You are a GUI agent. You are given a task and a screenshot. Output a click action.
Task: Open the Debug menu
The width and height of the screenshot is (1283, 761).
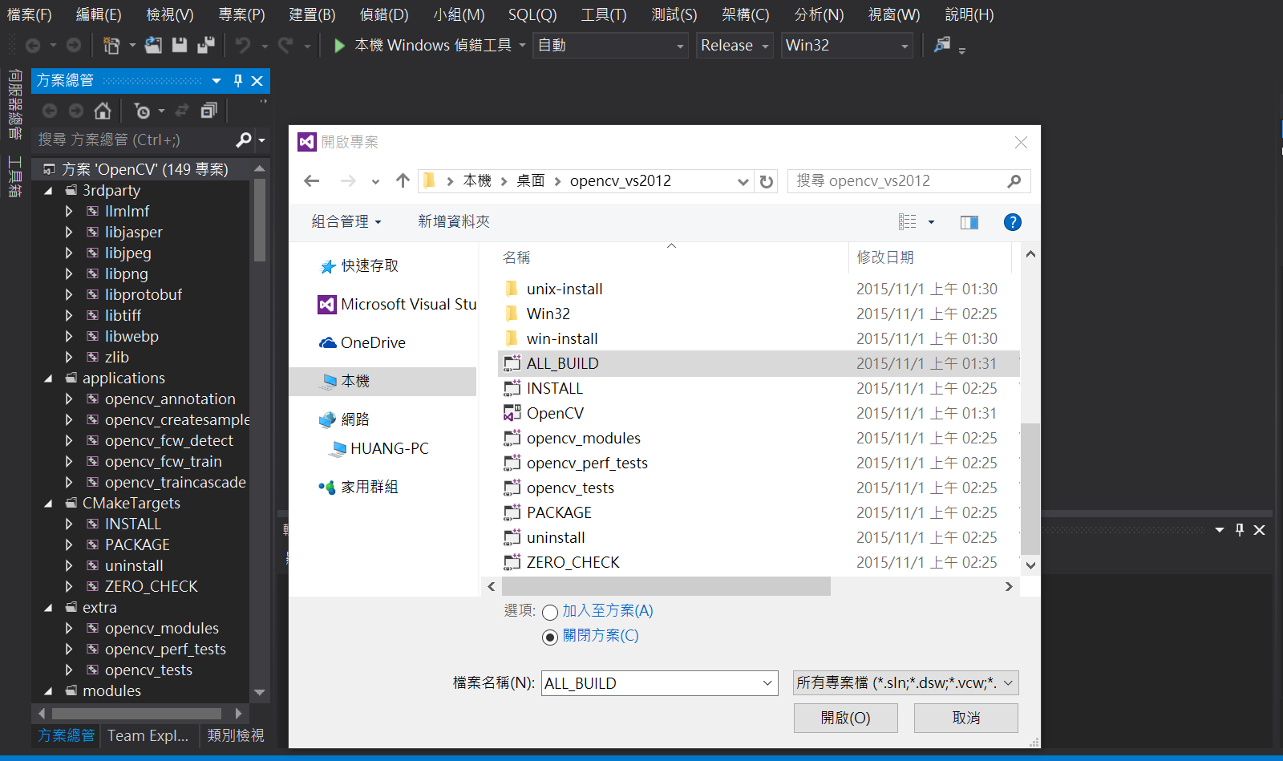384,14
